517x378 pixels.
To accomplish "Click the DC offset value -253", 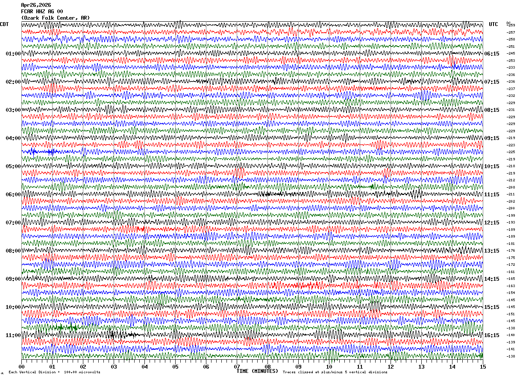I will [511, 61].
